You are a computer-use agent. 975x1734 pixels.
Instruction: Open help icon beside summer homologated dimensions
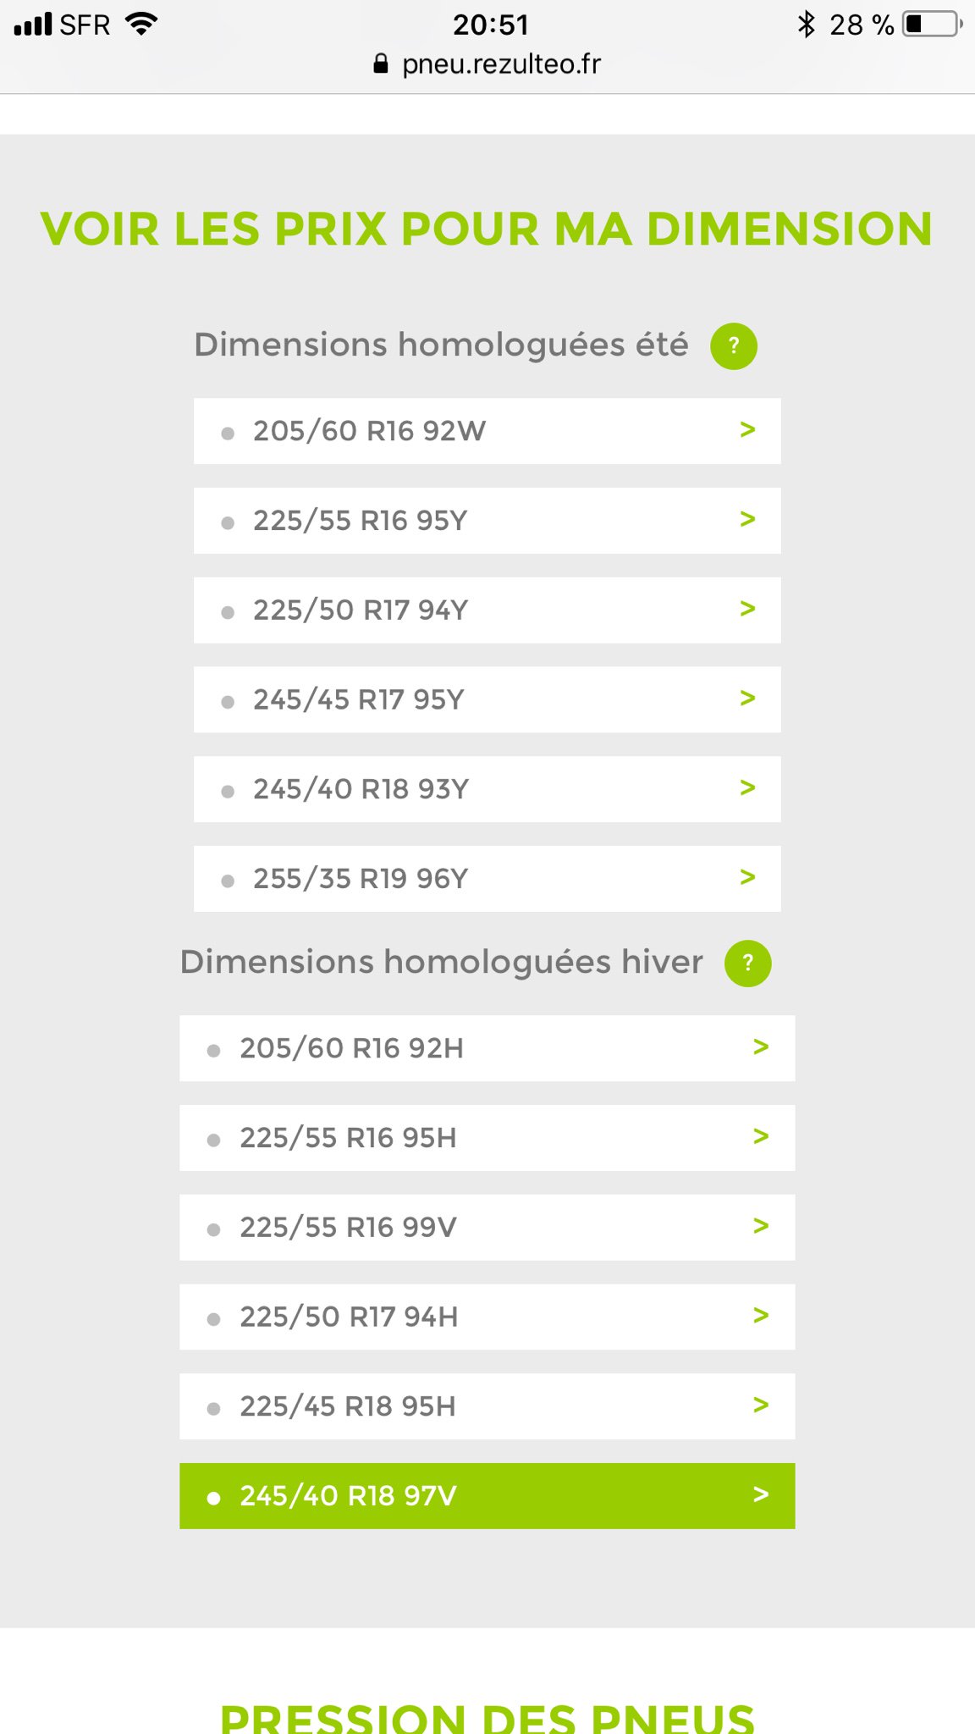click(734, 346)
